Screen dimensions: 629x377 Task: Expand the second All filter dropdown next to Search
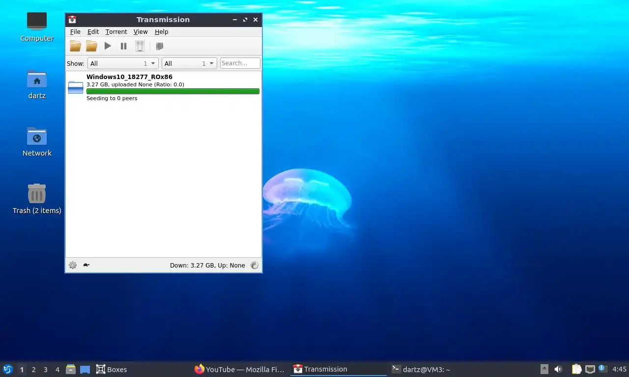[x=189, y=63]
